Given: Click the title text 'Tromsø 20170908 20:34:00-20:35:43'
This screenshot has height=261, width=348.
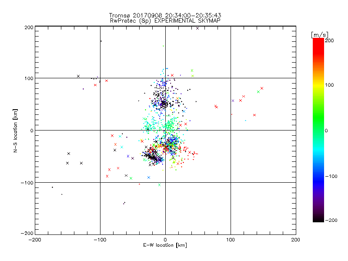Looking at the screenshot, I should pyautogui.click(x=165, y=15).
